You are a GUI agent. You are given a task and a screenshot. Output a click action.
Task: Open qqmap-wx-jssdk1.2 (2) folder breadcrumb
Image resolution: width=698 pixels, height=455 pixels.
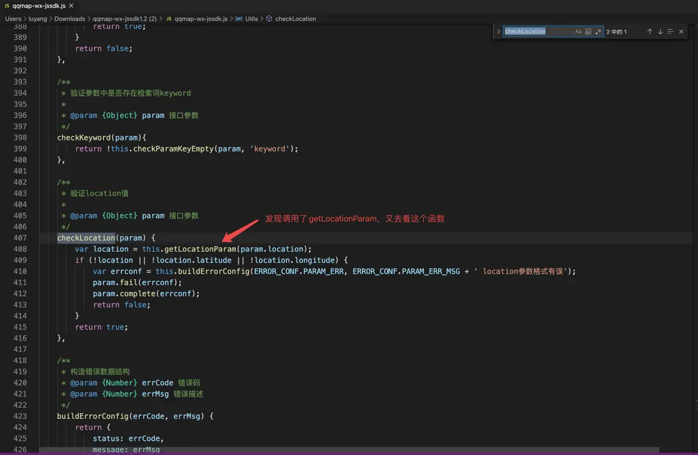125,19
